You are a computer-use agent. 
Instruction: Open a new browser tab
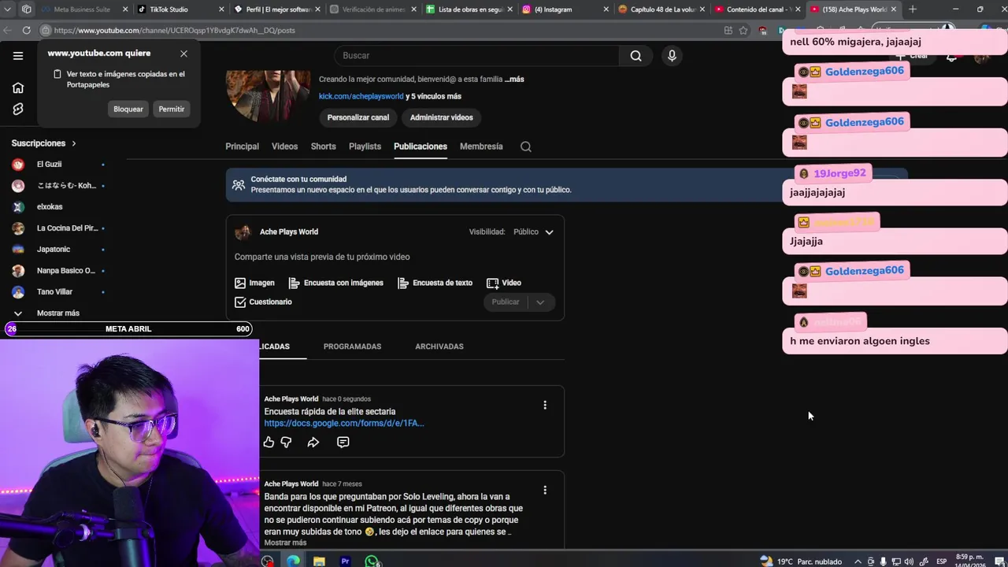click(913, 9)
